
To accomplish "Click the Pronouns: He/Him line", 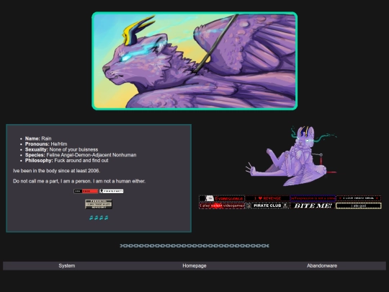I will tap(46, 144).
